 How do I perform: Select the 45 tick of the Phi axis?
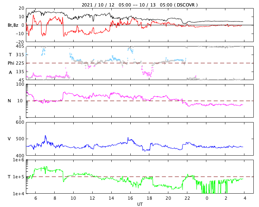click(x=21, y=80)
